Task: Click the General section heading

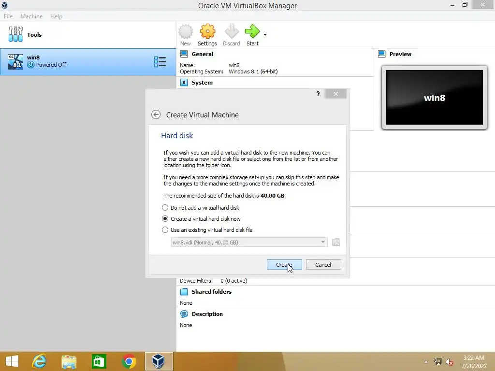Action: point(203,54)
